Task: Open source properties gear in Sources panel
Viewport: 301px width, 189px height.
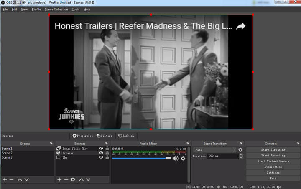Action: coord(73,179)
